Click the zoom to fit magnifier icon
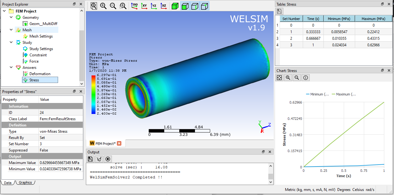The image size is (394, 195). tap(94, 6)
